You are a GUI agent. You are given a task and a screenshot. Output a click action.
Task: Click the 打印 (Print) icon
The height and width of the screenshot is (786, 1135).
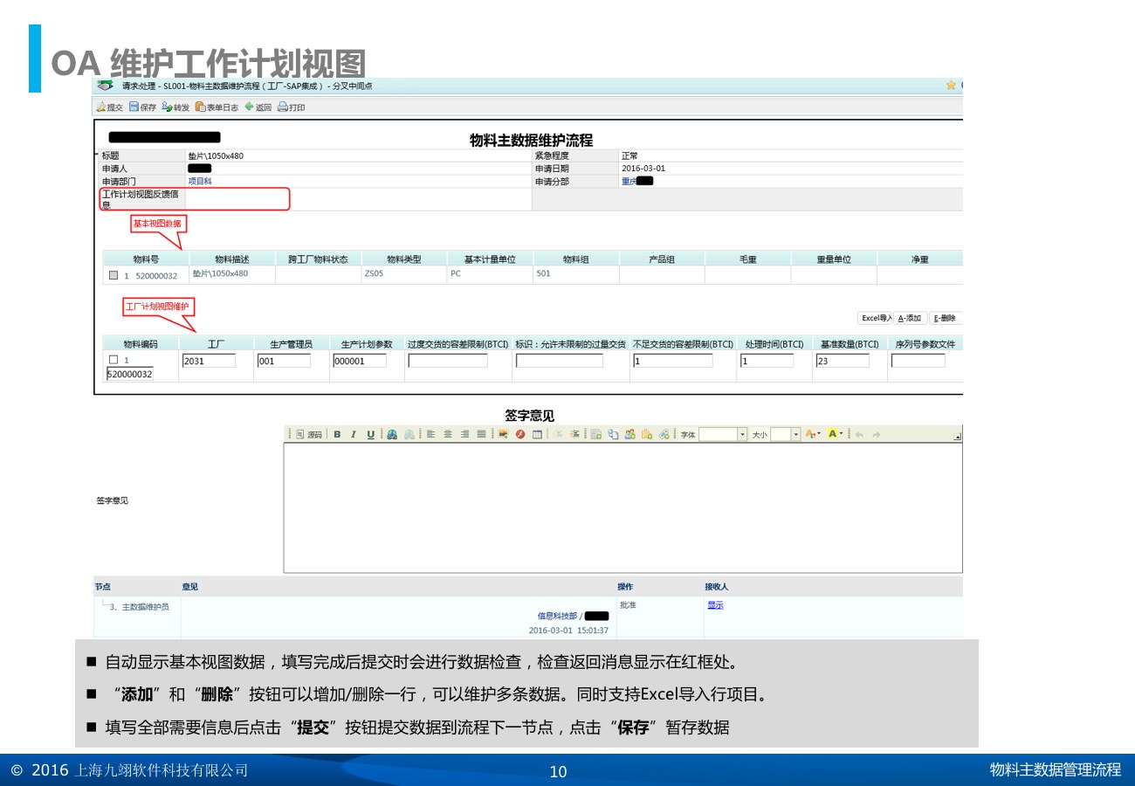point(291,107)
